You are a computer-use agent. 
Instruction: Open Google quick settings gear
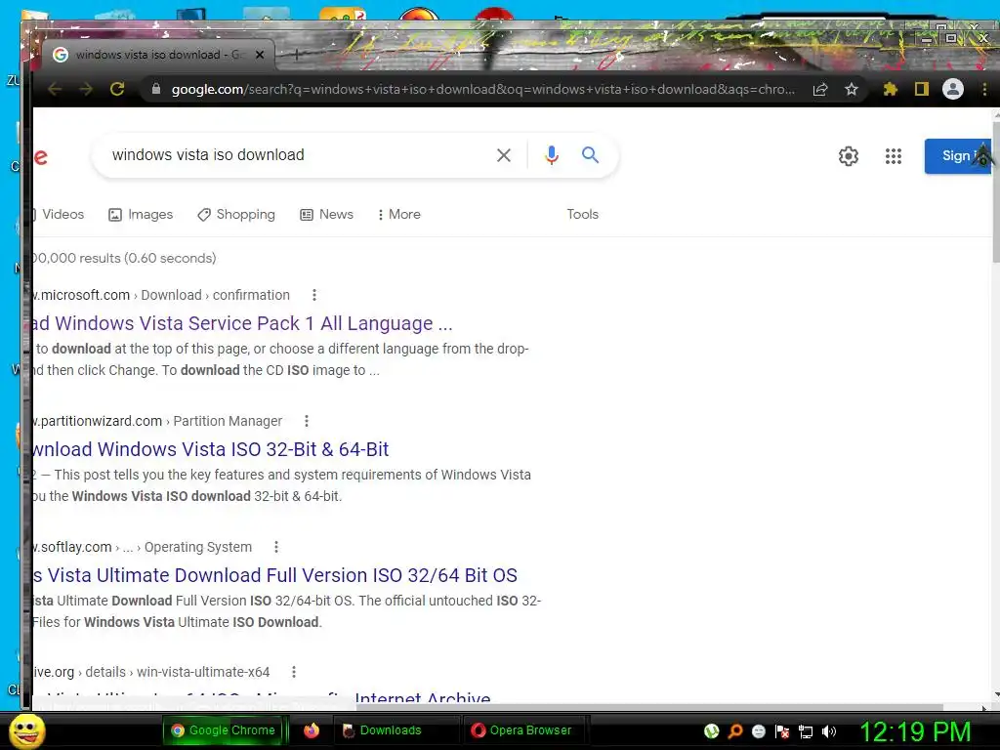849,155
